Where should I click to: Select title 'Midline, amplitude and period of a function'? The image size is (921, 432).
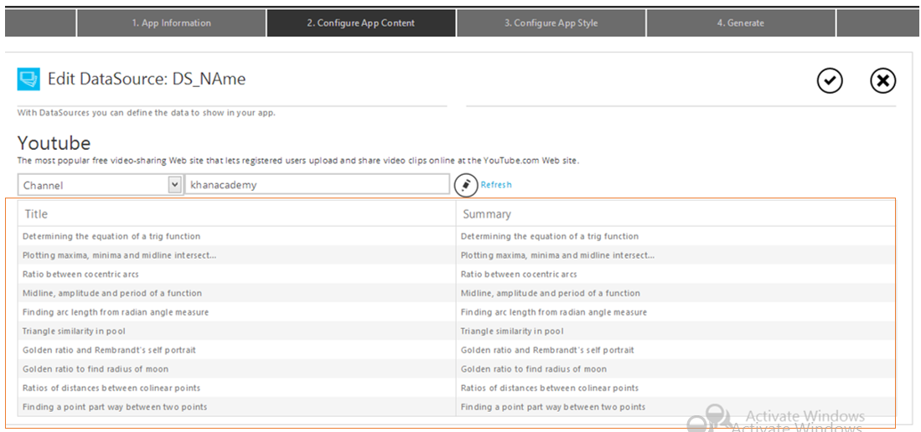112,293
